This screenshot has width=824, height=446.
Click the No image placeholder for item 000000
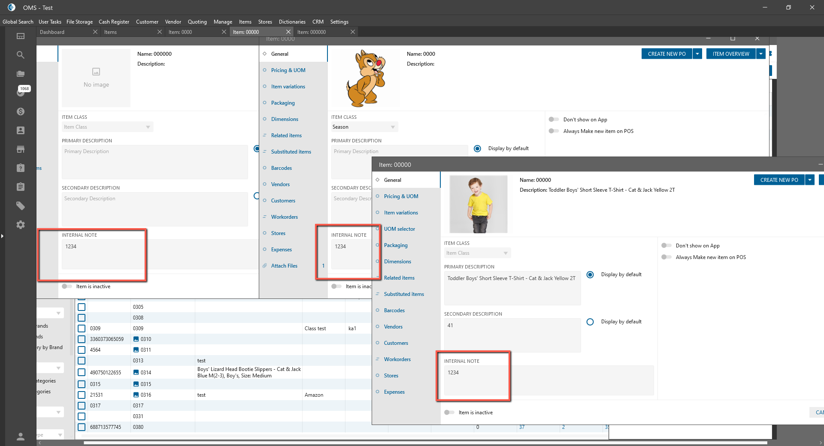coord(96,78)
